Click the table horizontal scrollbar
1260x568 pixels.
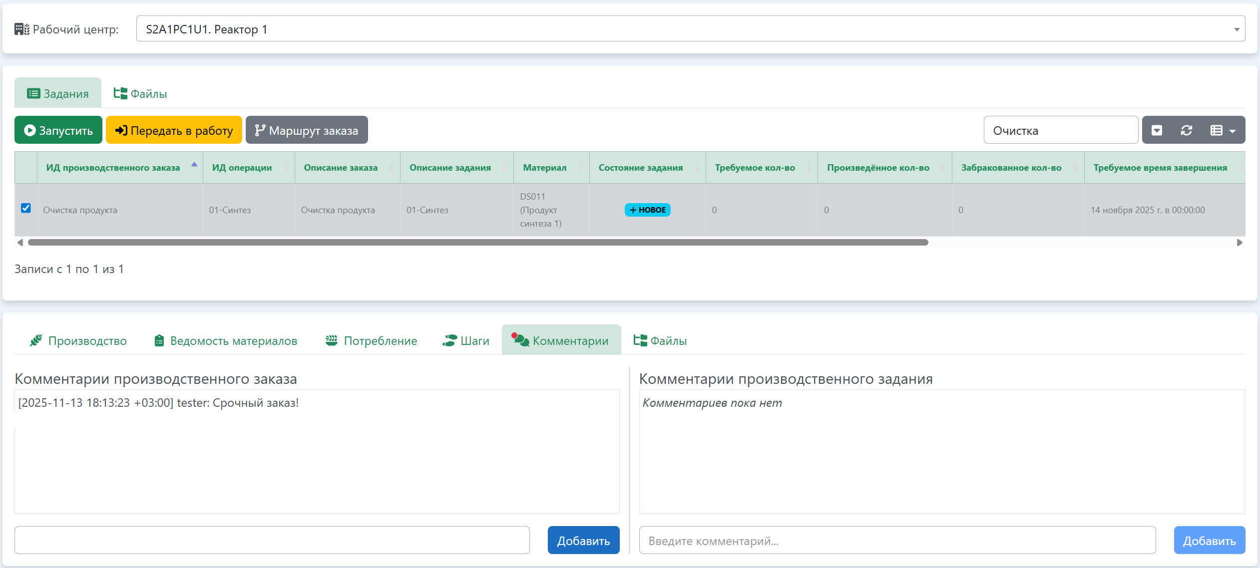point(478,243)
